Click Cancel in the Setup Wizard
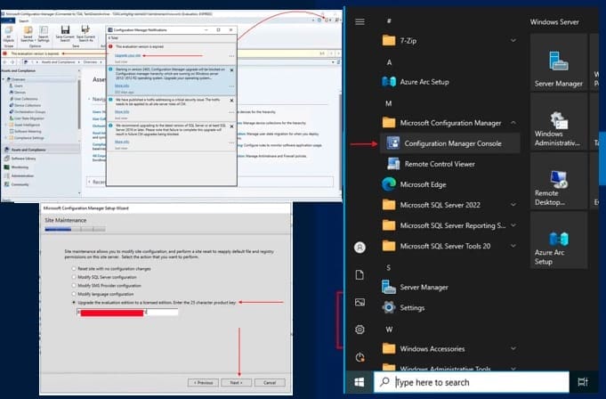 pyautogui.click(x=270, y=383)
